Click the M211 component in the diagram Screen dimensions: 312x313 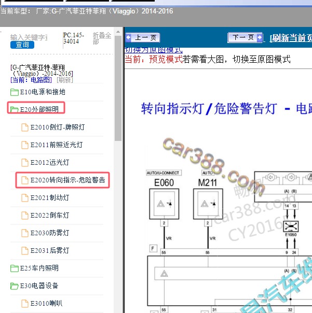(208, 204)
